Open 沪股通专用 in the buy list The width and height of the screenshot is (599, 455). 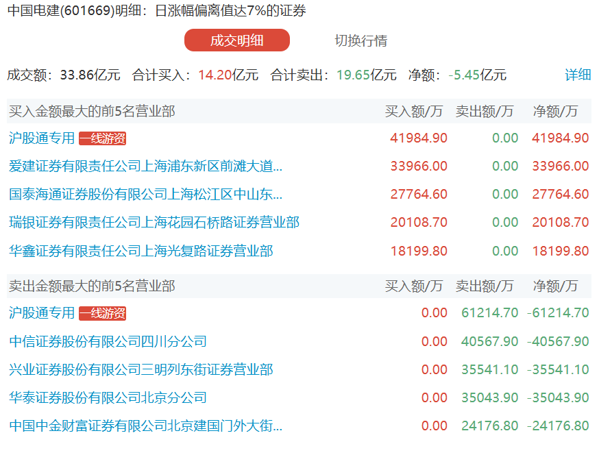pyautogui.click(x=42, y=138)
